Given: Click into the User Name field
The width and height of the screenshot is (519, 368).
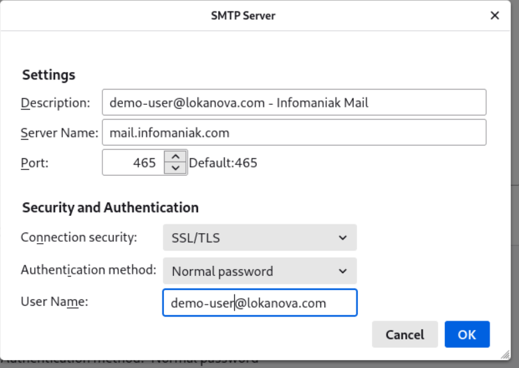Looking at the screenshot, I should [x=259, y=303].
